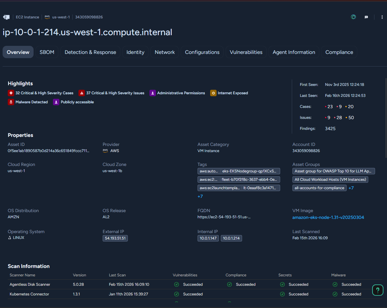Image resolution: width=387 pixels, height=308 pixels.
Task: Open the circular refresh status icon
Action: pyautogui.click(x=353, y=17)
